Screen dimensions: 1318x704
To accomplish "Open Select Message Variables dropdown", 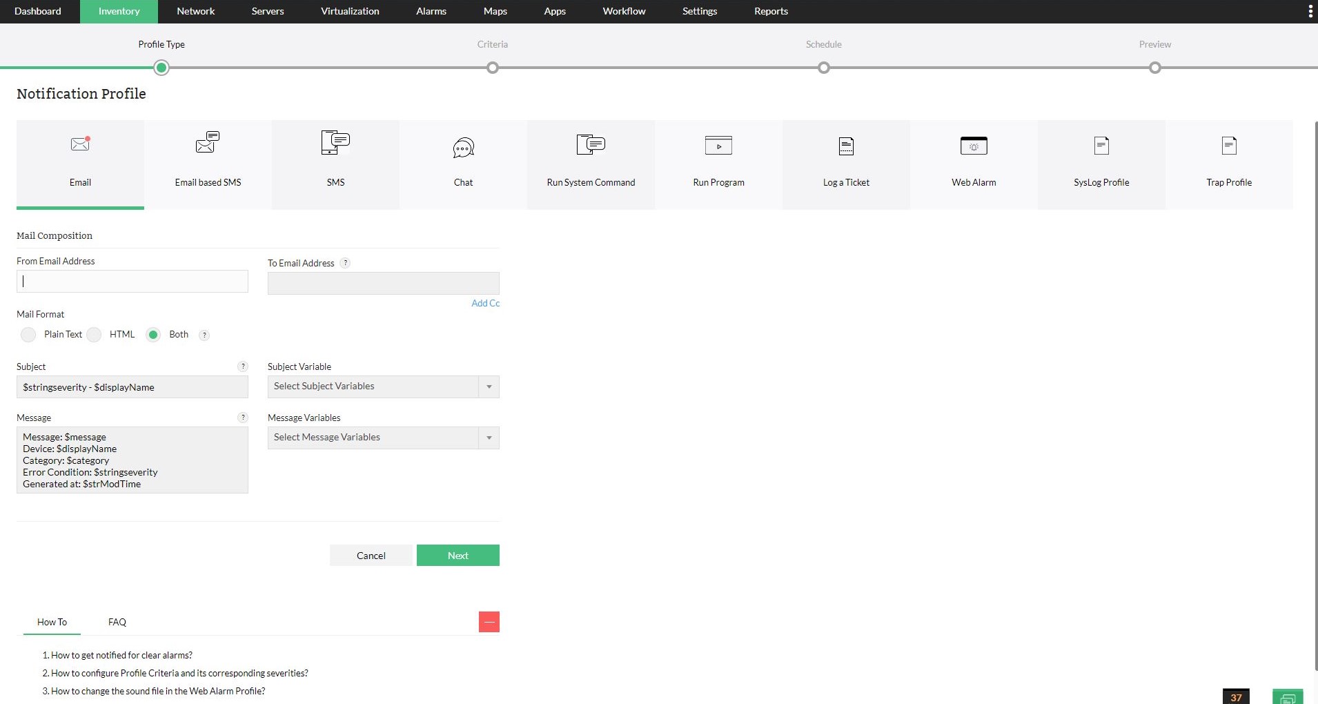I will pos(384,438).
